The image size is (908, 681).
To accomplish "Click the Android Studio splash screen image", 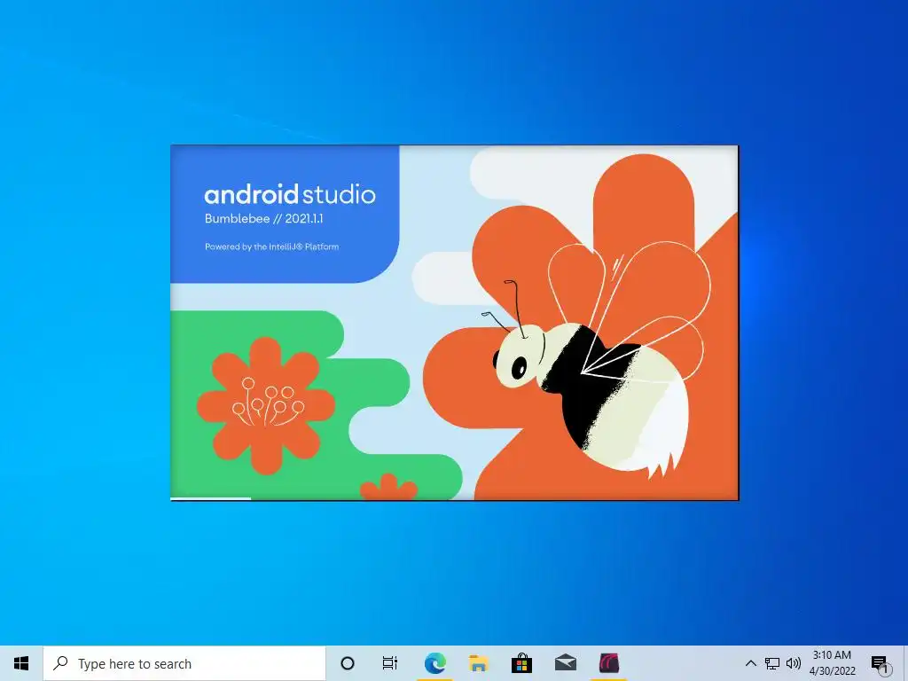I will pyautogui.click(x=455, y=323).
